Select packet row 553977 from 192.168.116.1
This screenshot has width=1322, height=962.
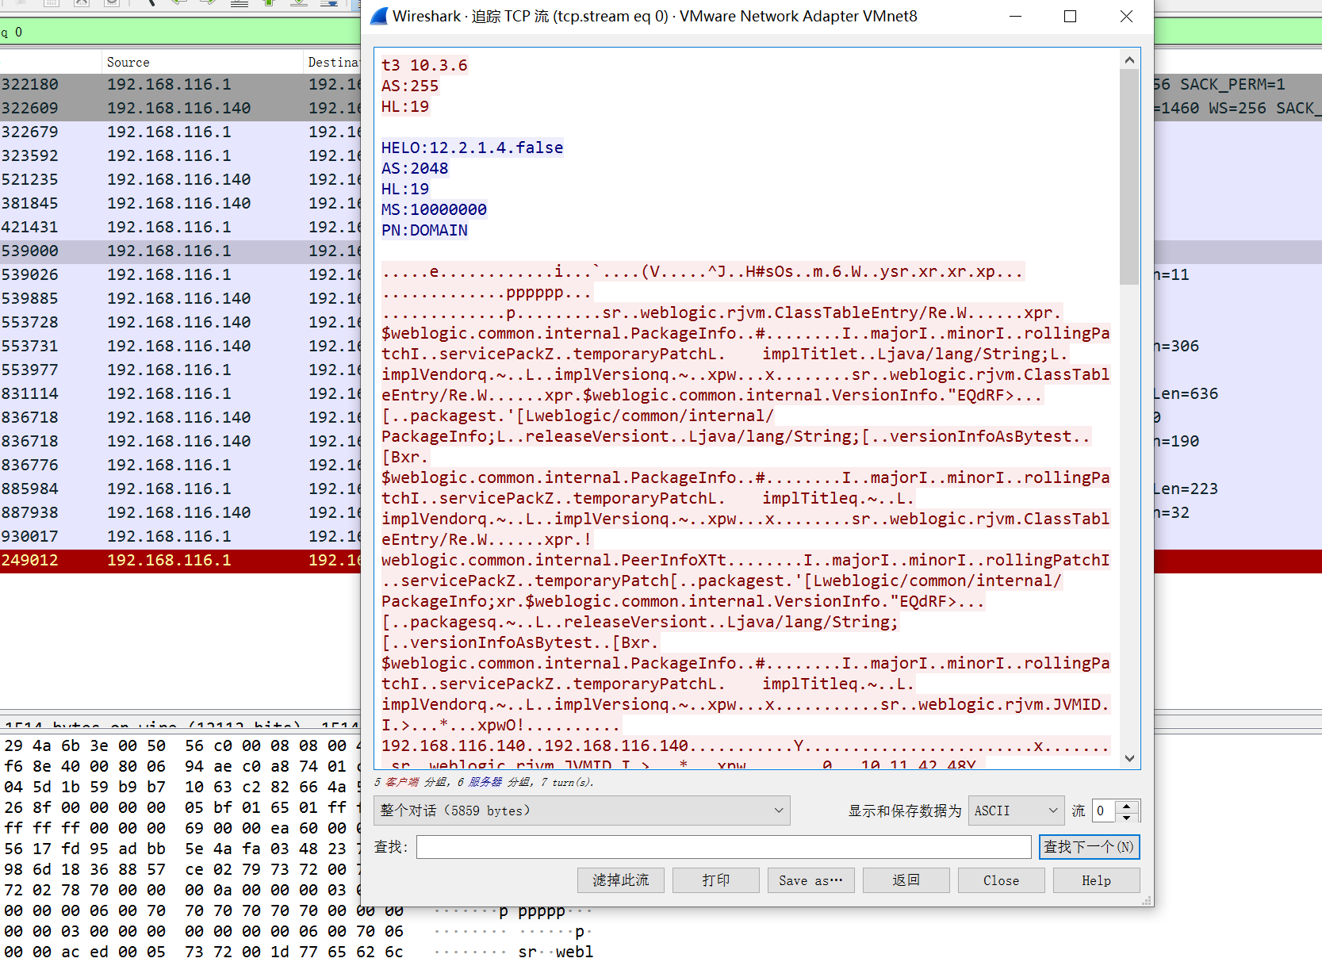pyautogui.click(x=180, y=370)
